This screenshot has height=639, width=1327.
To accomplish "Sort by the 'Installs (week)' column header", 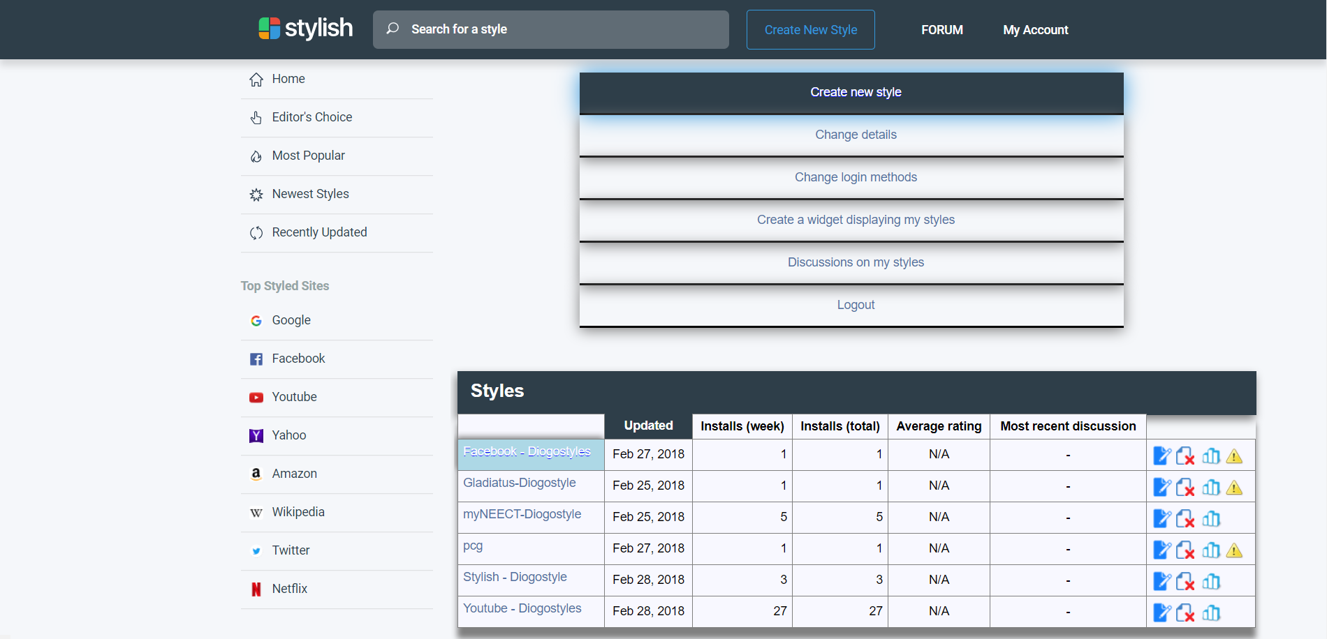I will [x=742, y=426].
